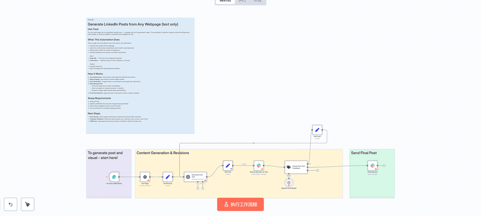Switch to the 评估 tab

tap(257, 1)
